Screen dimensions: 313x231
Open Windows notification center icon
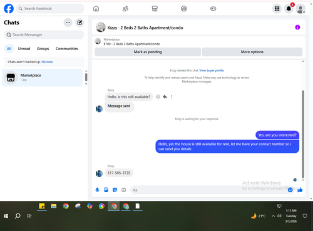click(305, 216)
